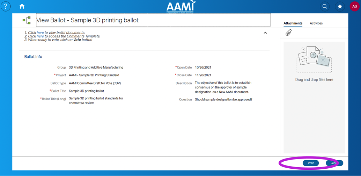
Task: Click the Open Date value 10/26/2021
Action: coord(203,68)
